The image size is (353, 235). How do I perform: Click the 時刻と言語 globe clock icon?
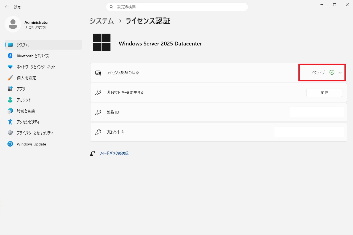10,111
